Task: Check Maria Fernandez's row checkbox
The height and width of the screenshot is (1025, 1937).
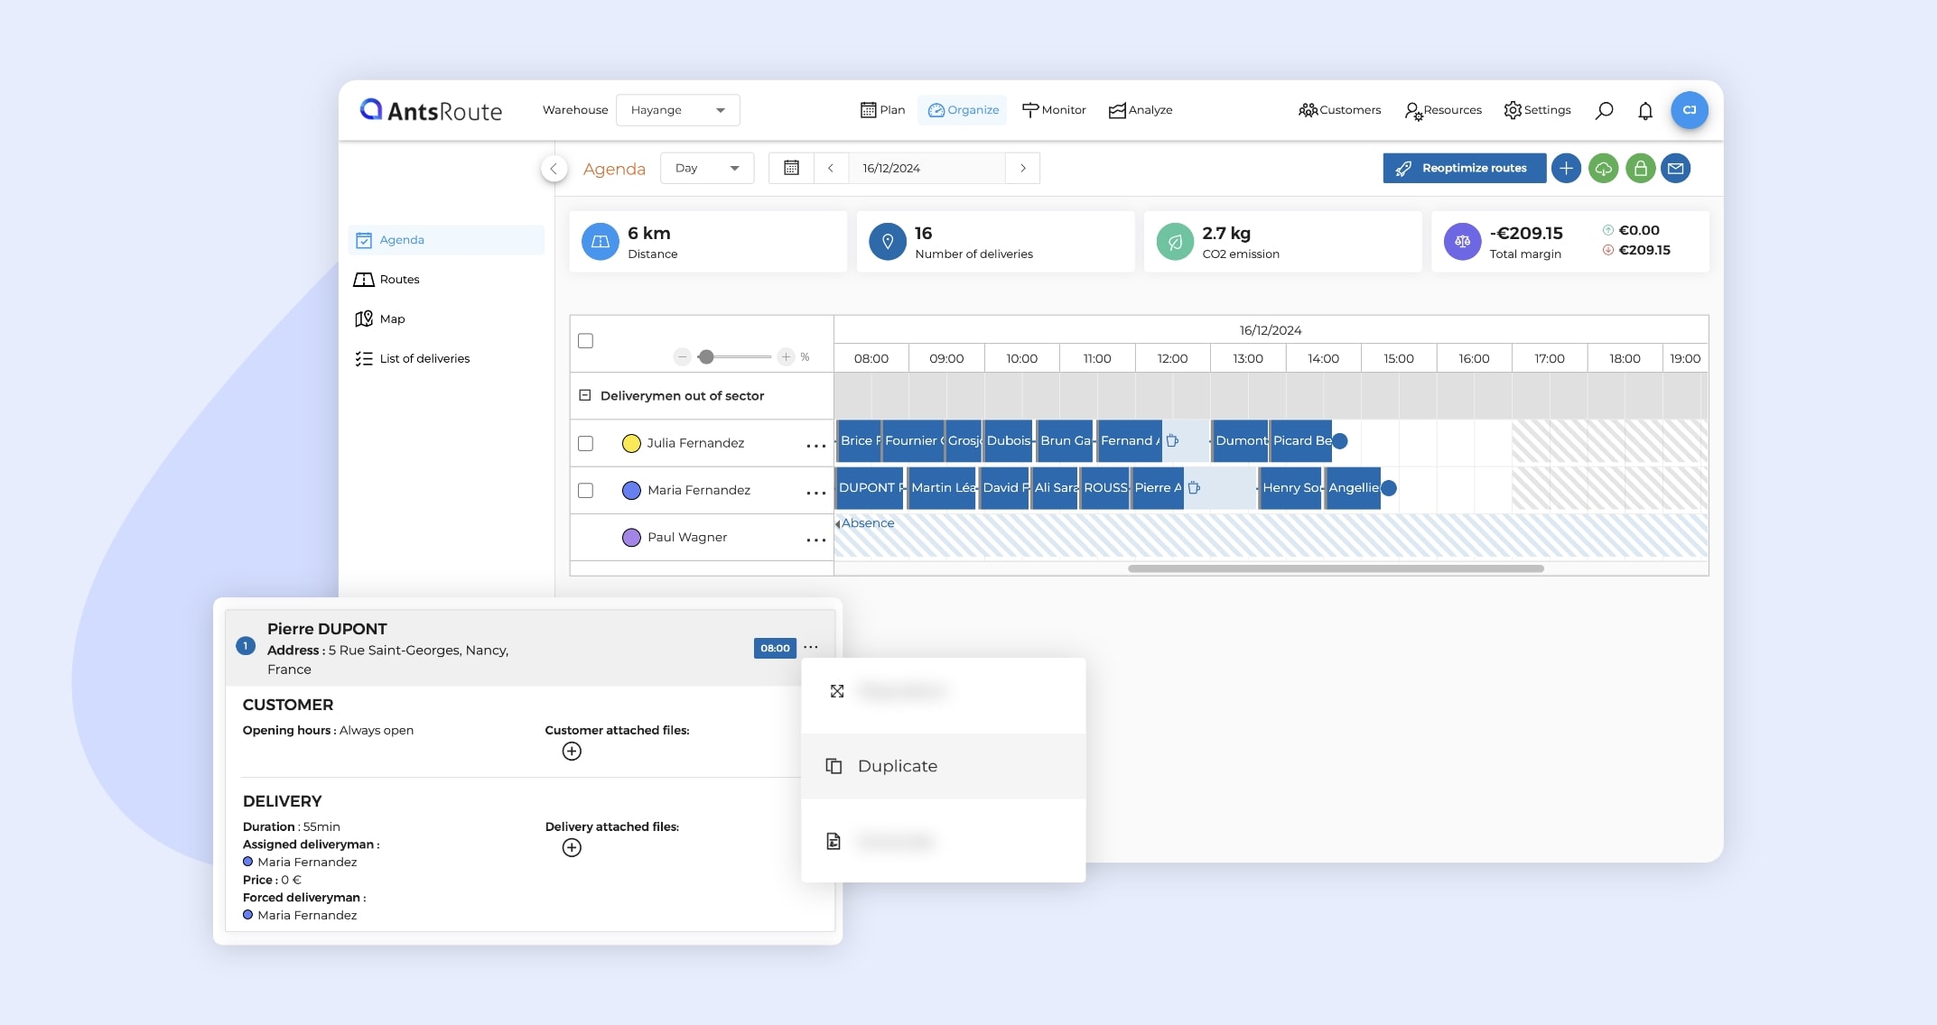Action: click(x=586, y=491)
